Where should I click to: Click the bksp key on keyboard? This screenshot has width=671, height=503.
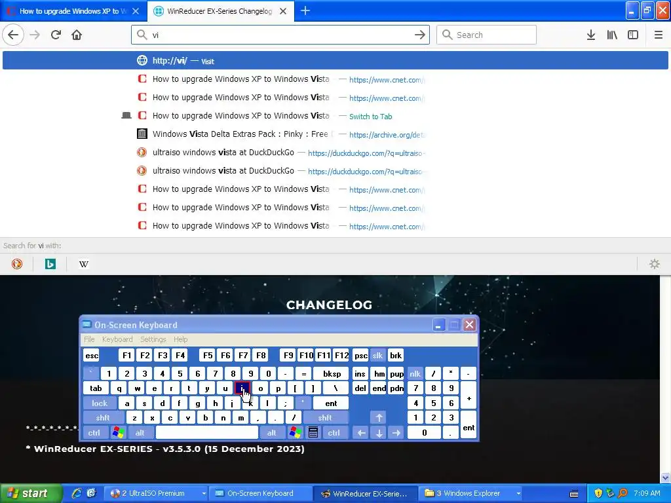[332, 373]
